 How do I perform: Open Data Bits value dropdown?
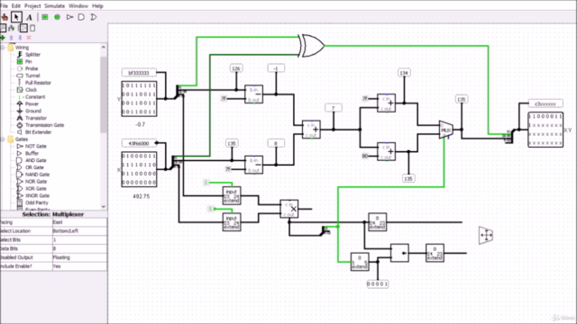coord(79,248)
